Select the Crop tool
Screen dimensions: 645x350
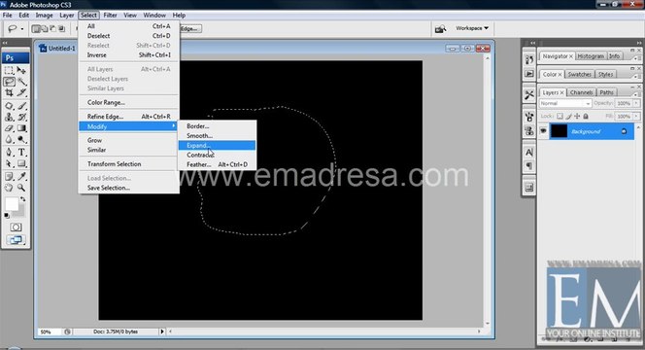(9, 93)
